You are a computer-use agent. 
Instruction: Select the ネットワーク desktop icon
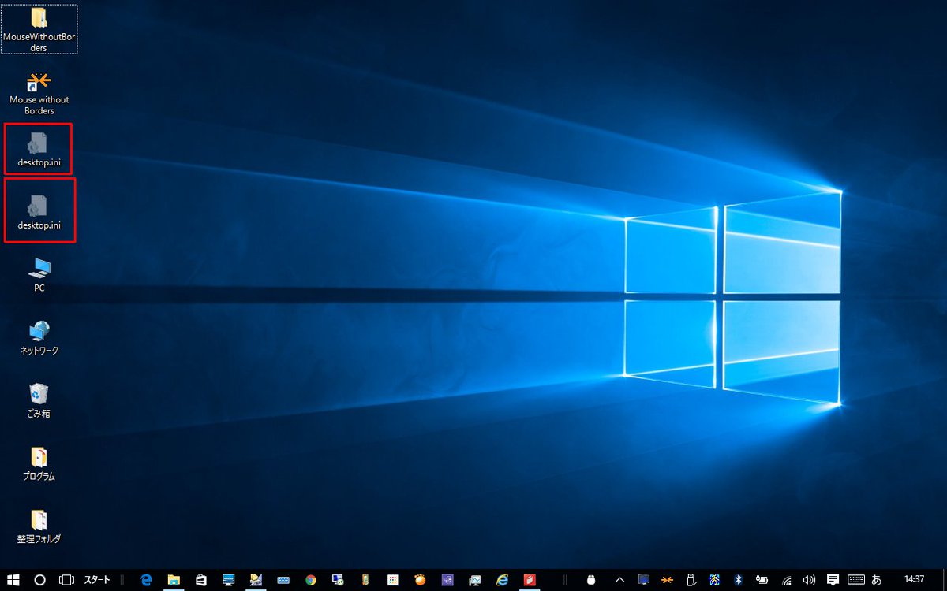pos(39,337)
